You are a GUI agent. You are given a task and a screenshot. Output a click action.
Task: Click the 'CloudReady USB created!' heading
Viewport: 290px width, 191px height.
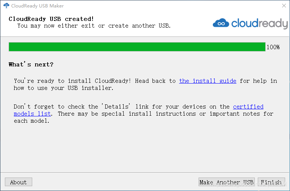pos(51,19)
